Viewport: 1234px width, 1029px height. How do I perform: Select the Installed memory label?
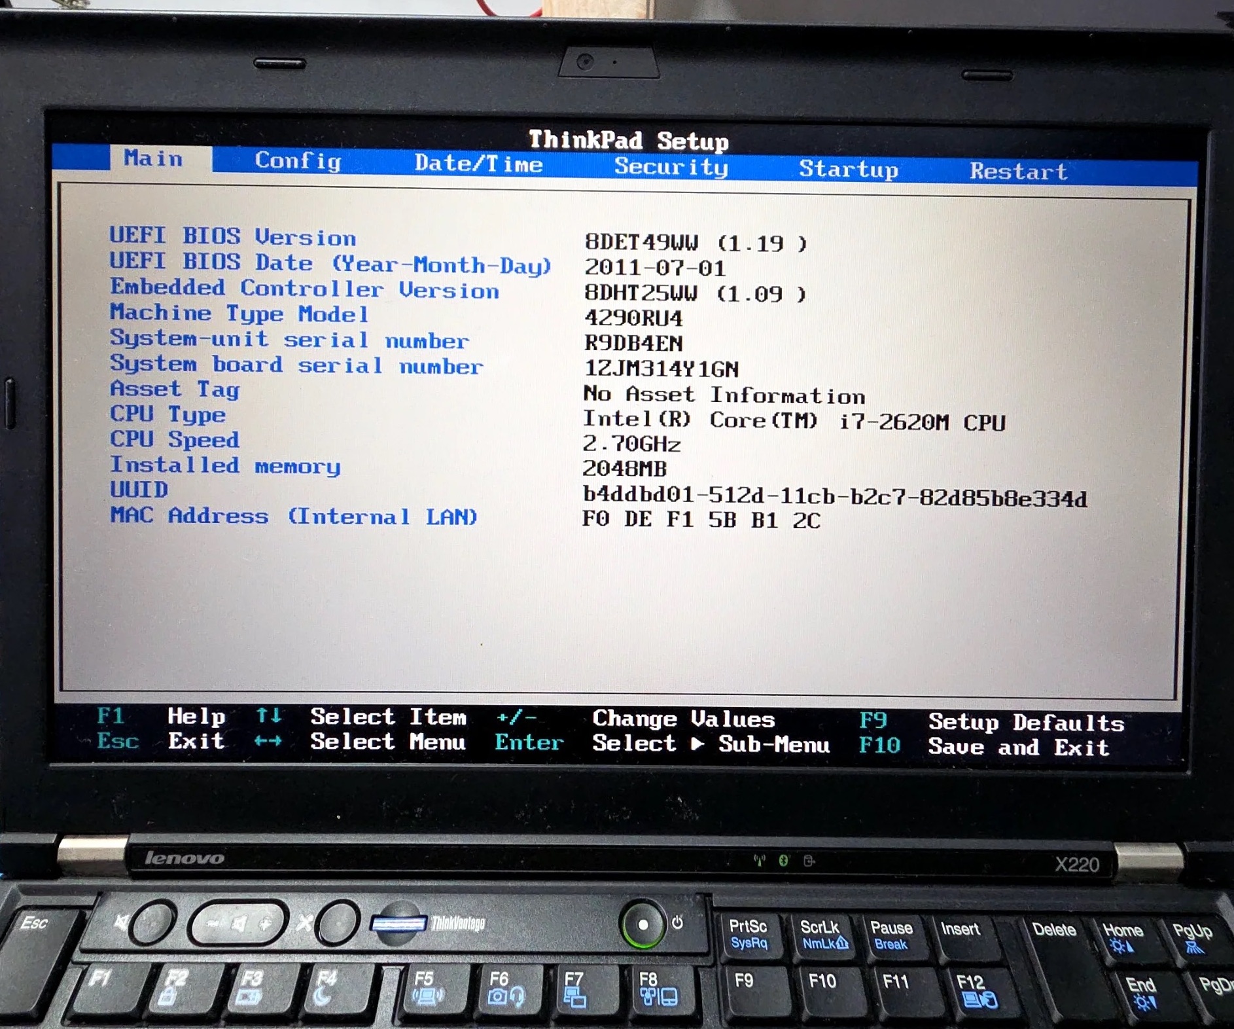(x=225, y=465)
